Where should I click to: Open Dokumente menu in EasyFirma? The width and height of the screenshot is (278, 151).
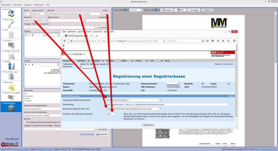17,5
